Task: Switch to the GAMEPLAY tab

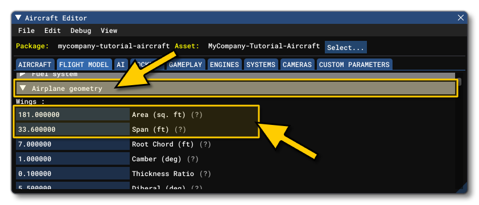Action: tap(185, 65)
